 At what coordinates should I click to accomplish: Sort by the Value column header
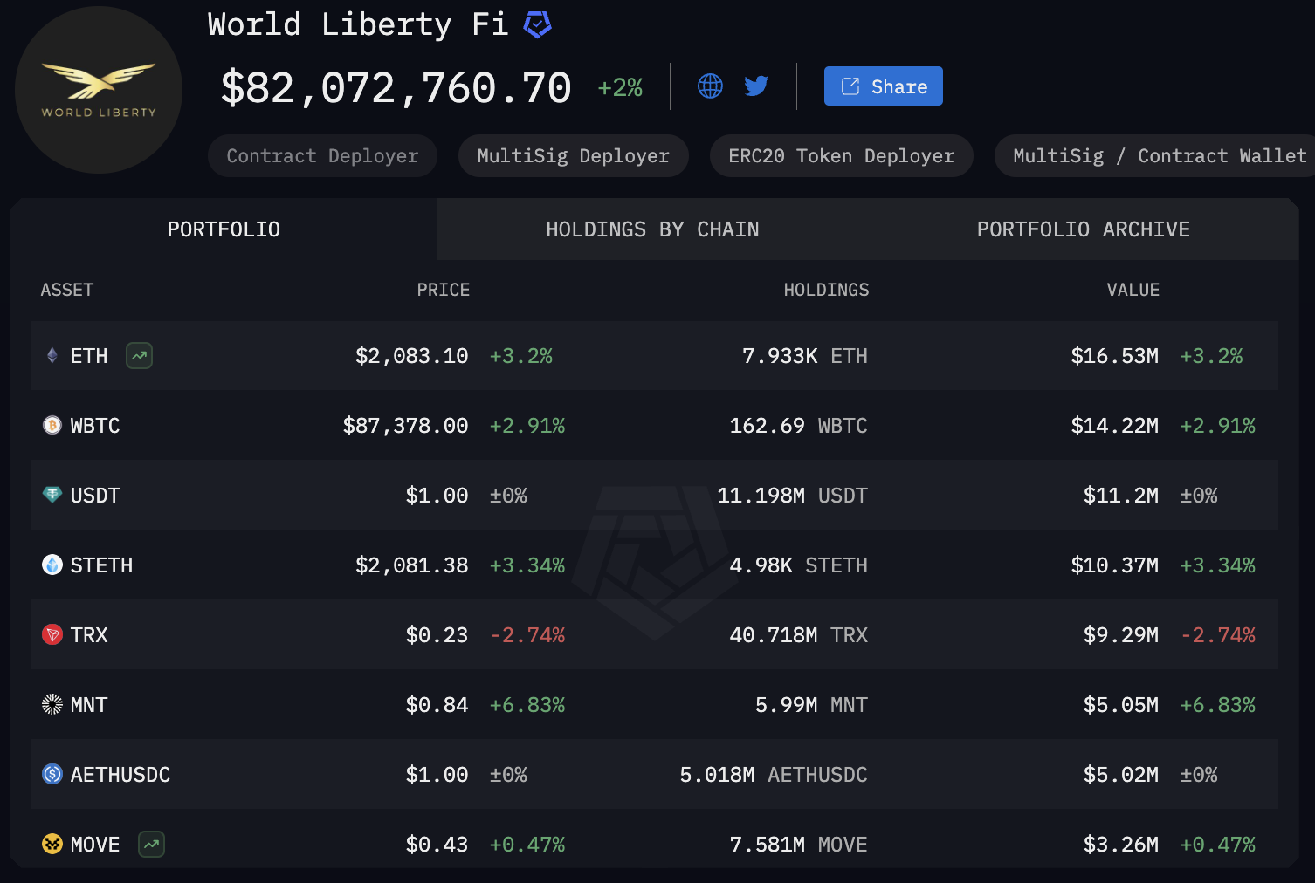coord(1133,290)
